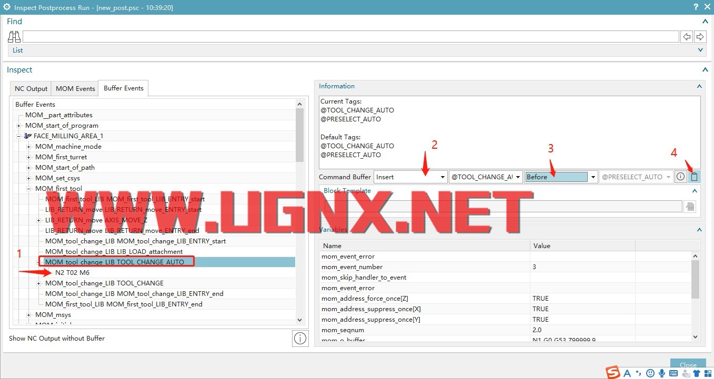Select the mom_event_number variable row
714x379 pixels.
click(505, 267)
